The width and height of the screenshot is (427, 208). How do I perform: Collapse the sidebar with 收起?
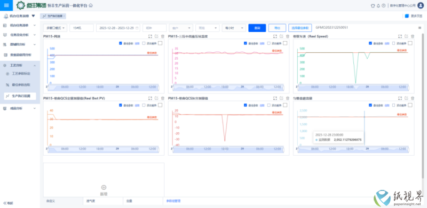8,203
